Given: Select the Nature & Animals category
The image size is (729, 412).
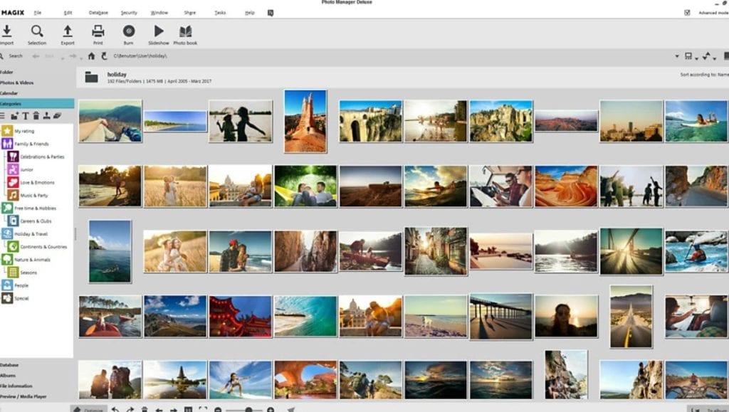Looking at the screenshot, I should click(x=32, y=260).
